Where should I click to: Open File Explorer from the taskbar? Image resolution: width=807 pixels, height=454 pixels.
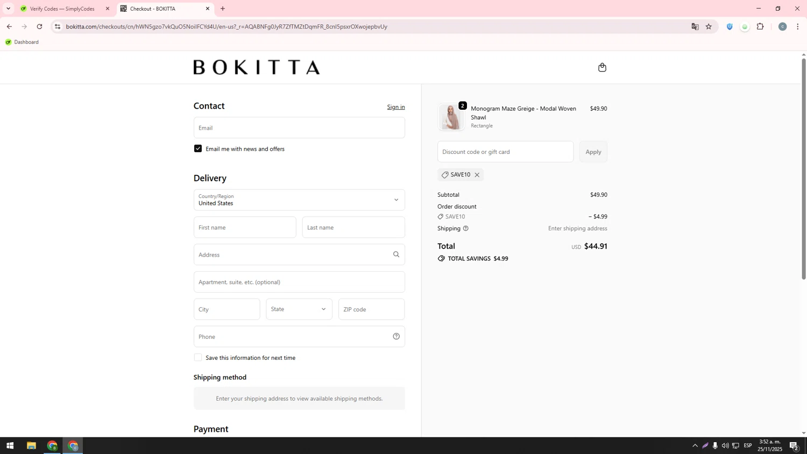[x=31, y=445]
